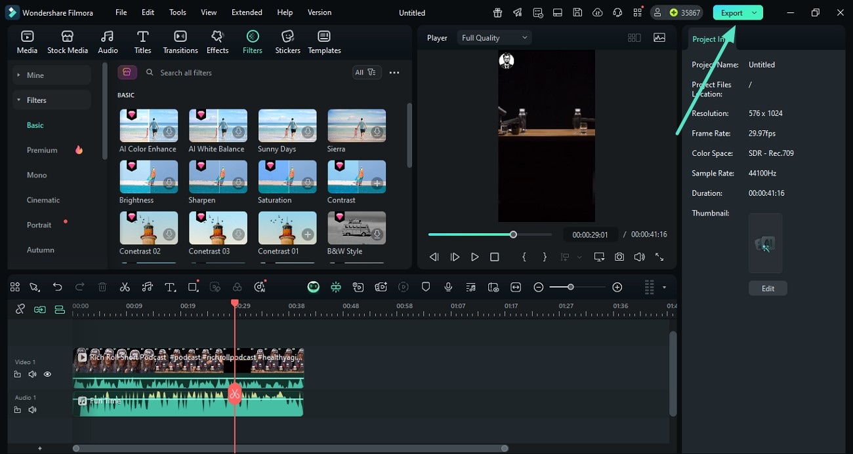Mute the Audio 1 track
Viewport: 853px width, 454px height.
32,409
